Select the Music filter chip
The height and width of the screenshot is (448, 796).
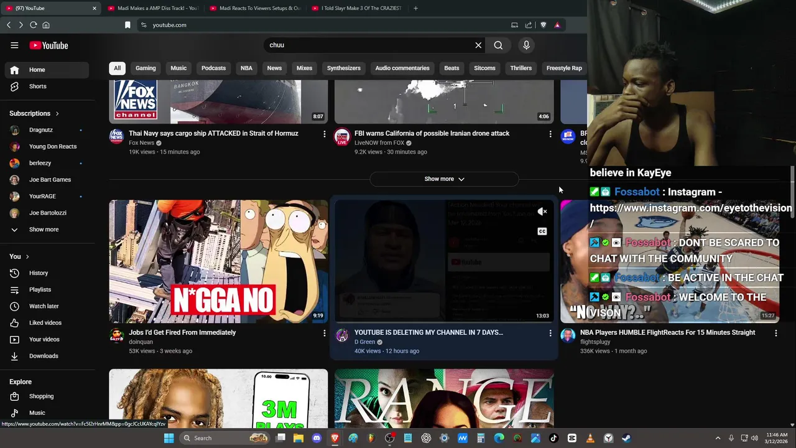(x=178, y=68)
